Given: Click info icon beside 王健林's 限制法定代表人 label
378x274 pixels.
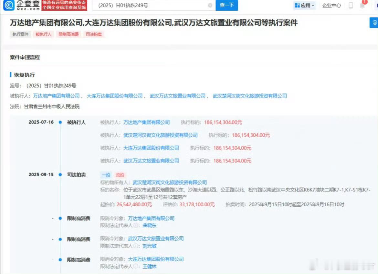Looking at the screenshot, I should (135, 266).
